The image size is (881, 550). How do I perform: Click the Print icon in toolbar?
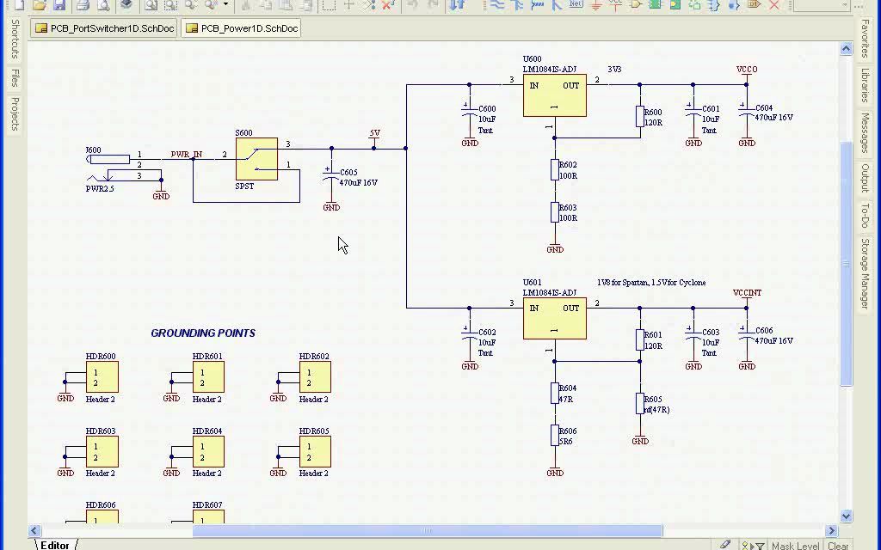(83, 5)
